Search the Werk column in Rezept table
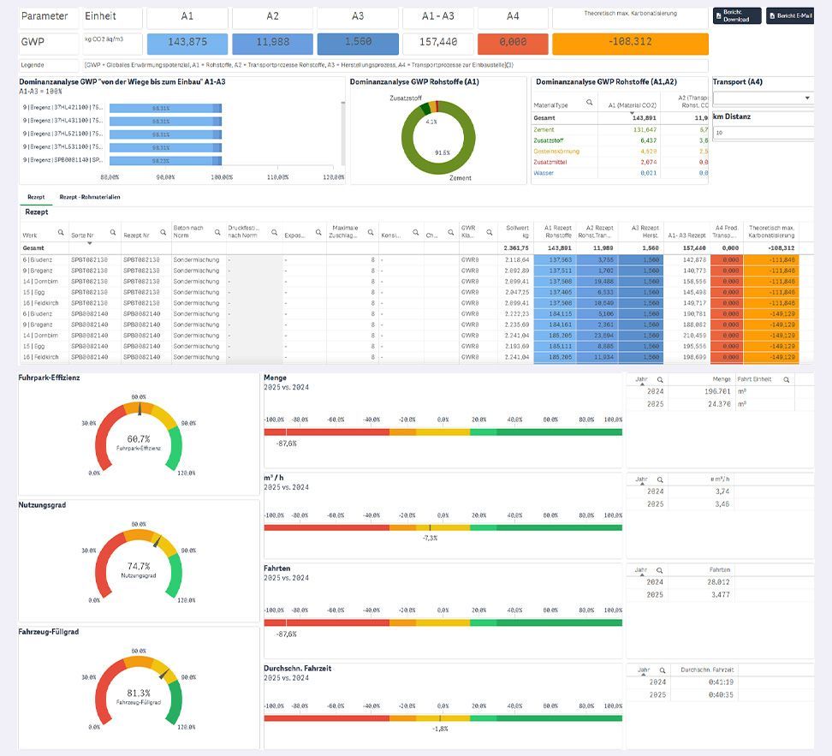 pos(61,233)
